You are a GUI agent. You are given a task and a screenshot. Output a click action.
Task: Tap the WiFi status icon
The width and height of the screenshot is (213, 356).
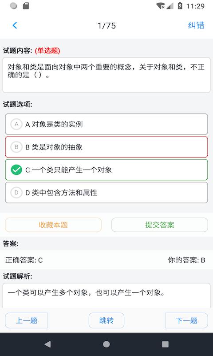161,6
